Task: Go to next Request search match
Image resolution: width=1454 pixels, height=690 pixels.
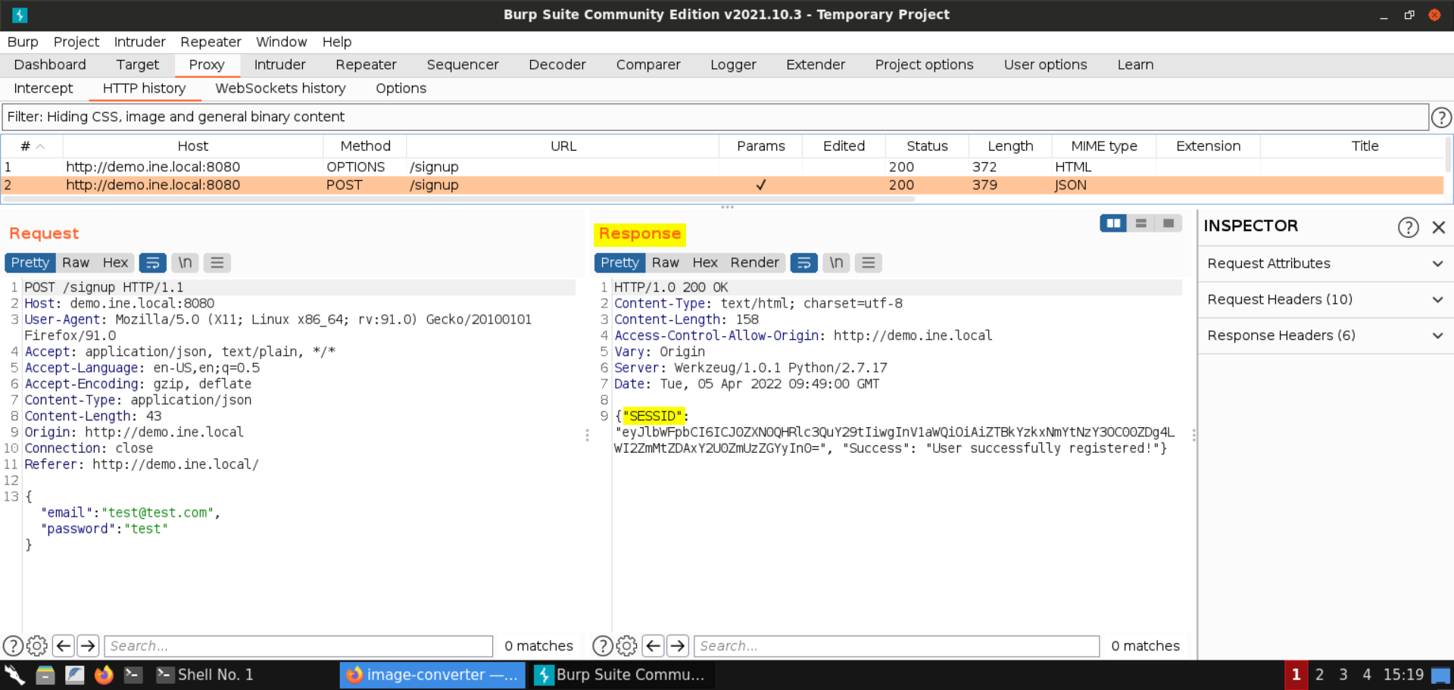Action: tap(88, 646)
